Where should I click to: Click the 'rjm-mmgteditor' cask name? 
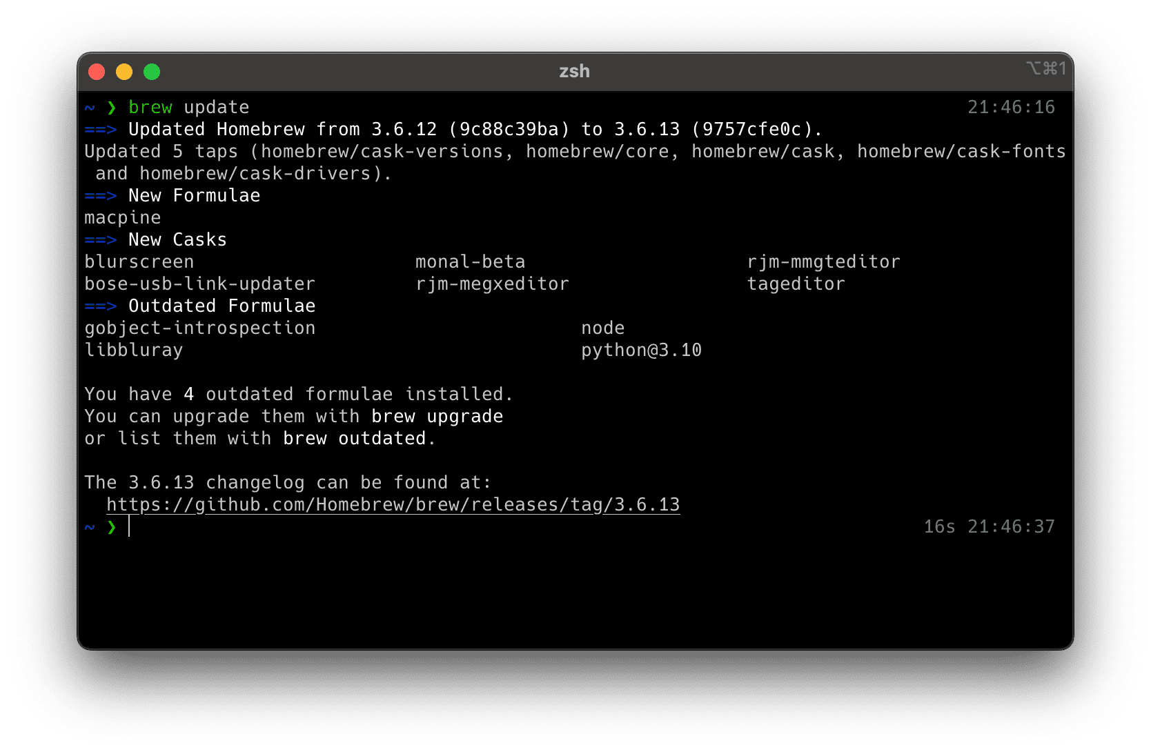tap(824, 262)
